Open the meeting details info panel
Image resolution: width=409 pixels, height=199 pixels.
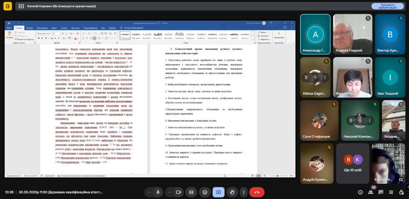click(360, 192)
